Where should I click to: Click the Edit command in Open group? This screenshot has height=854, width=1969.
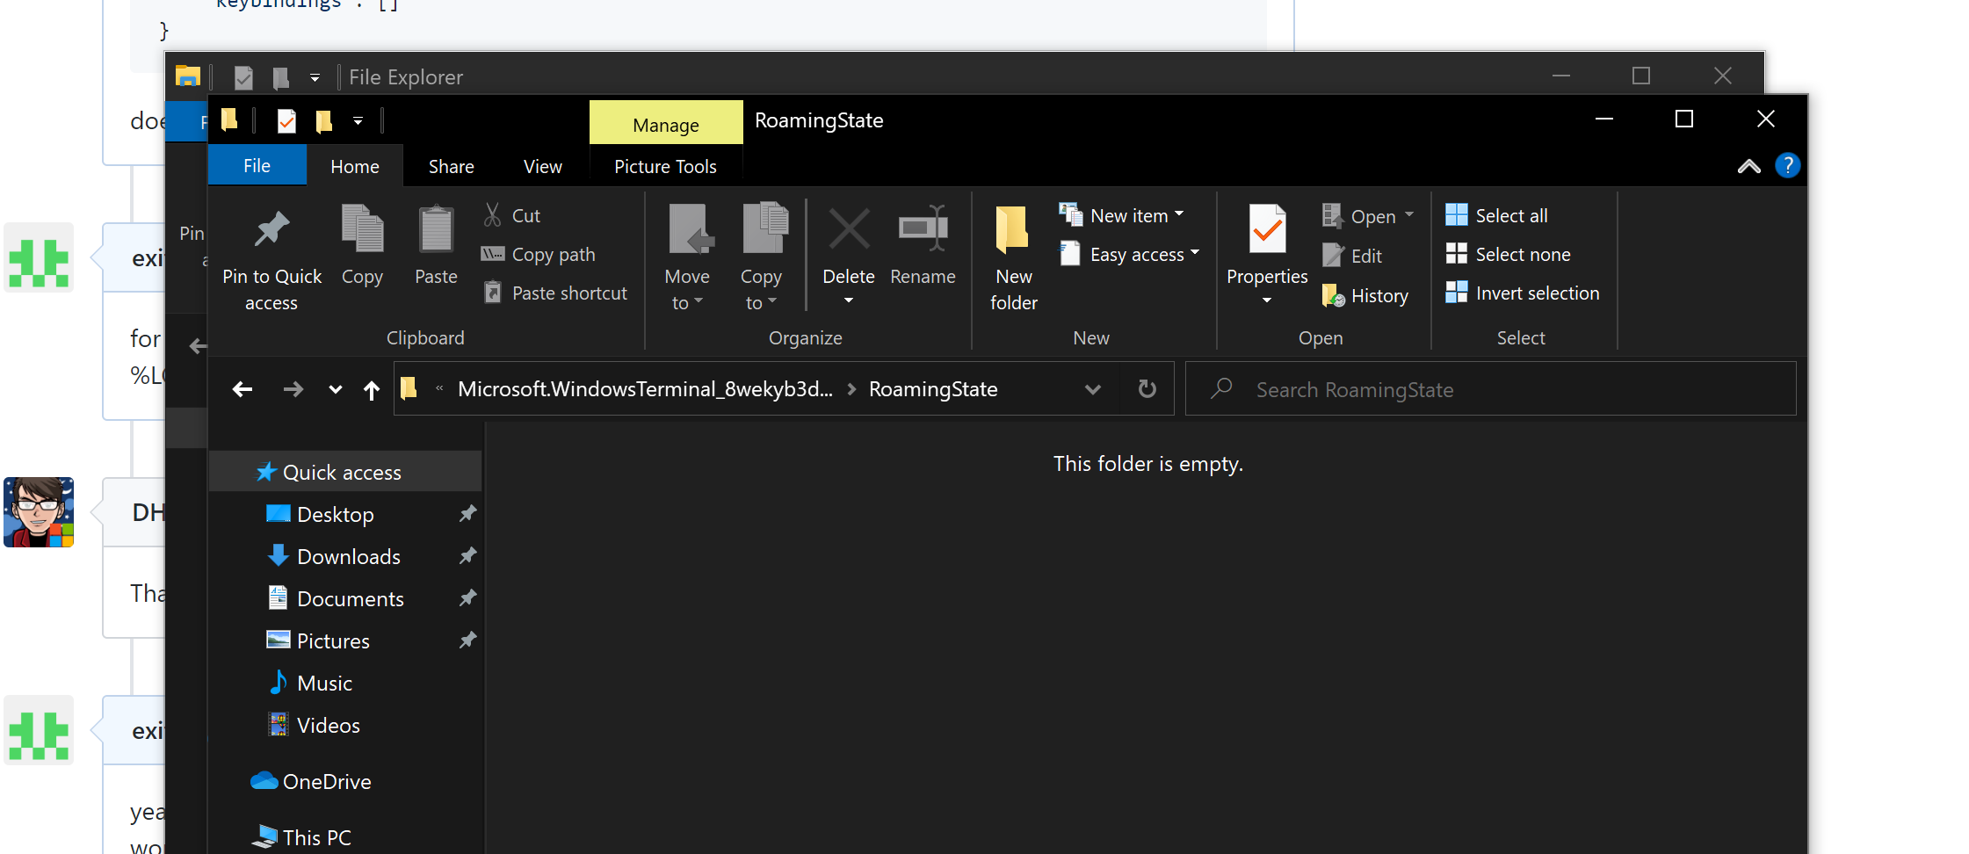(x=1352, y=256)
